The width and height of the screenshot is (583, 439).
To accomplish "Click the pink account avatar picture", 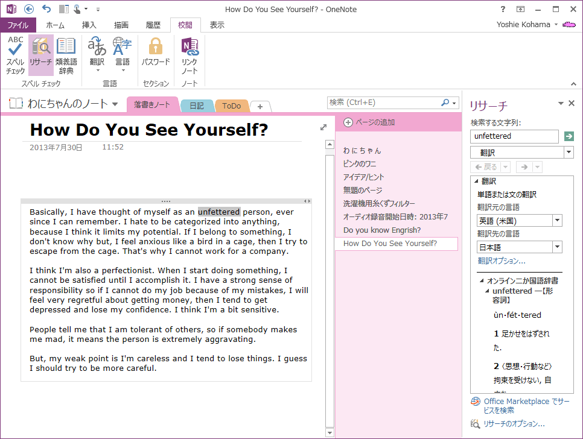I will [x=569, y=25].
